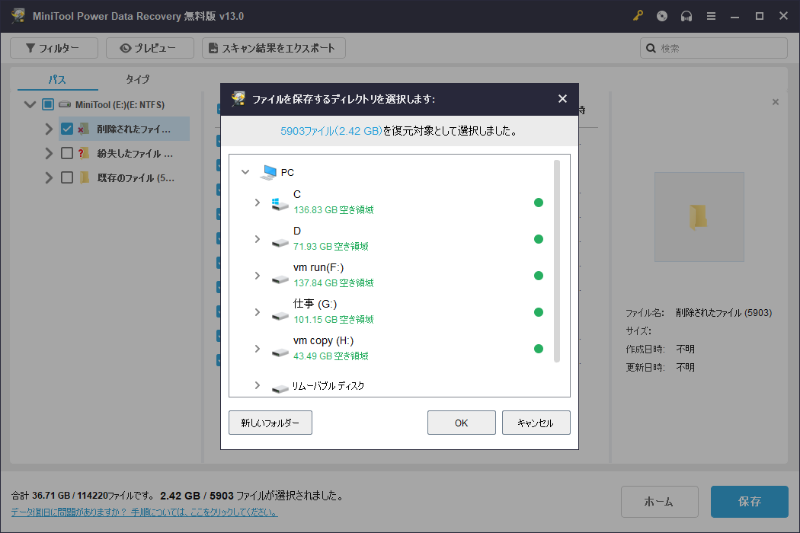Click the MiniTool (E:) disk icon in tree
The image size is (800, 533).
tap(65, 104)
